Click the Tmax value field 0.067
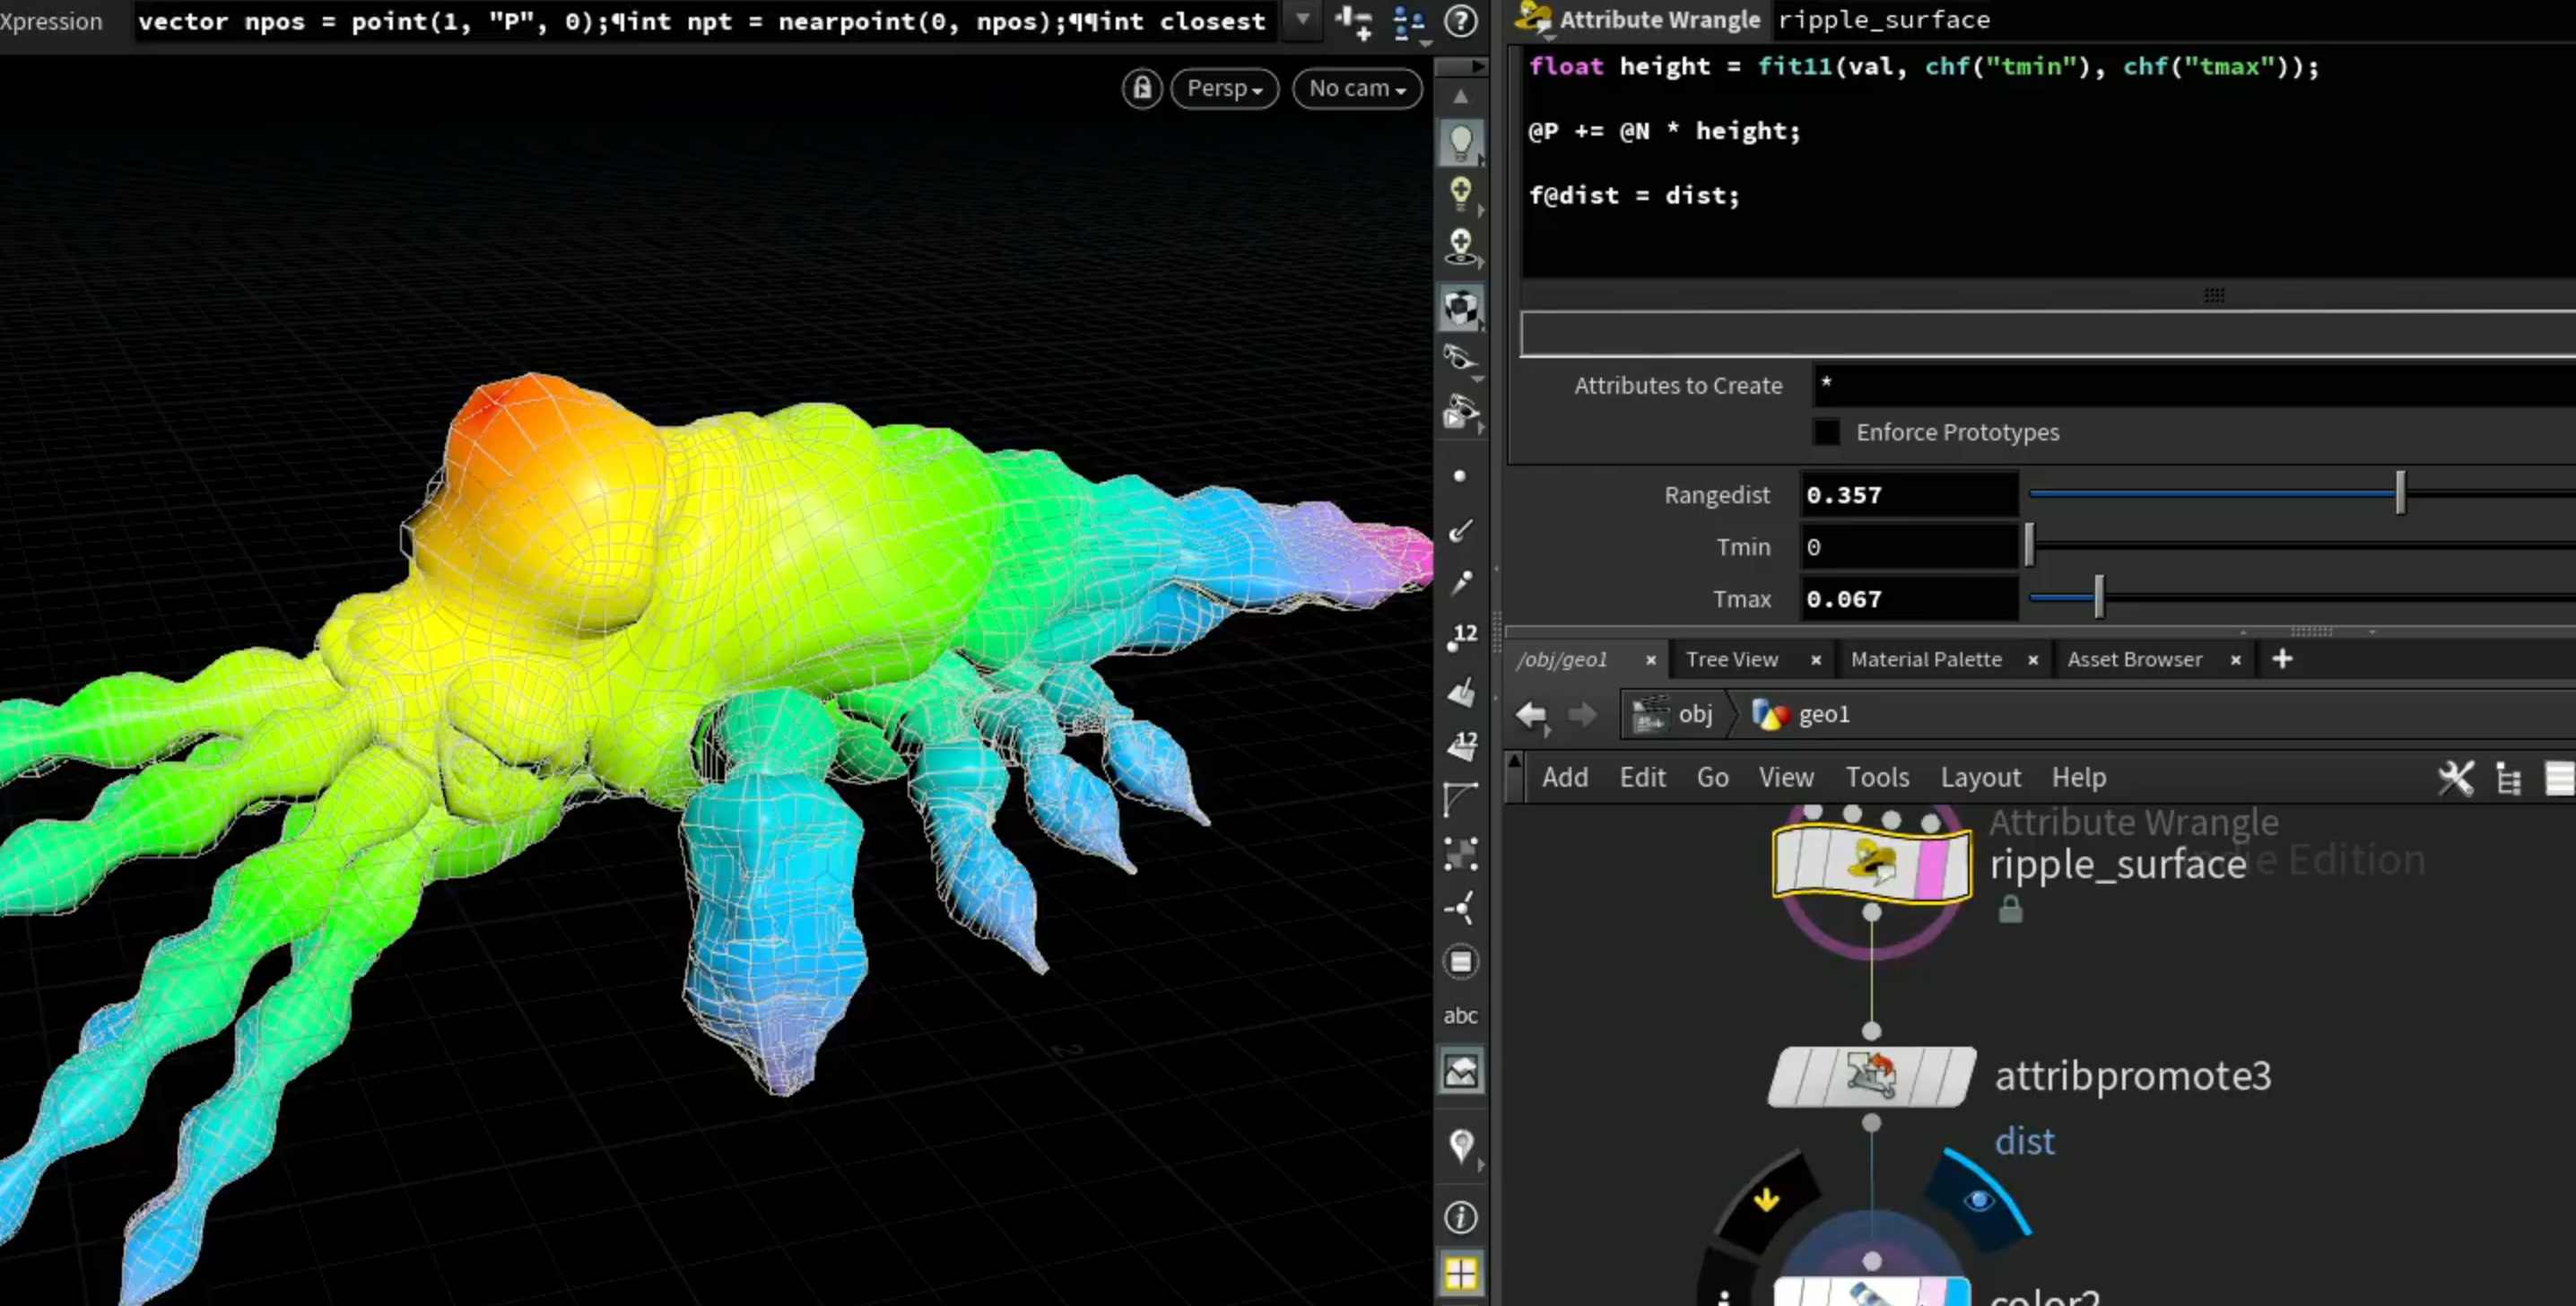This screenshot has width=2576, height=1306. click(x=1908, y=599)
